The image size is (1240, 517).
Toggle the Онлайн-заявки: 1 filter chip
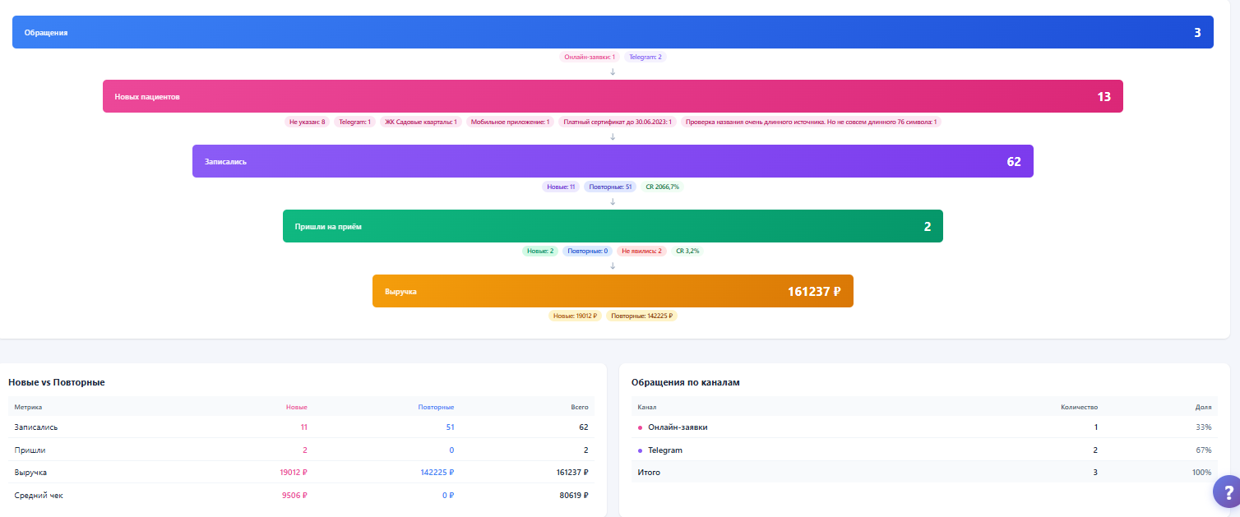[x=589, y=56]
